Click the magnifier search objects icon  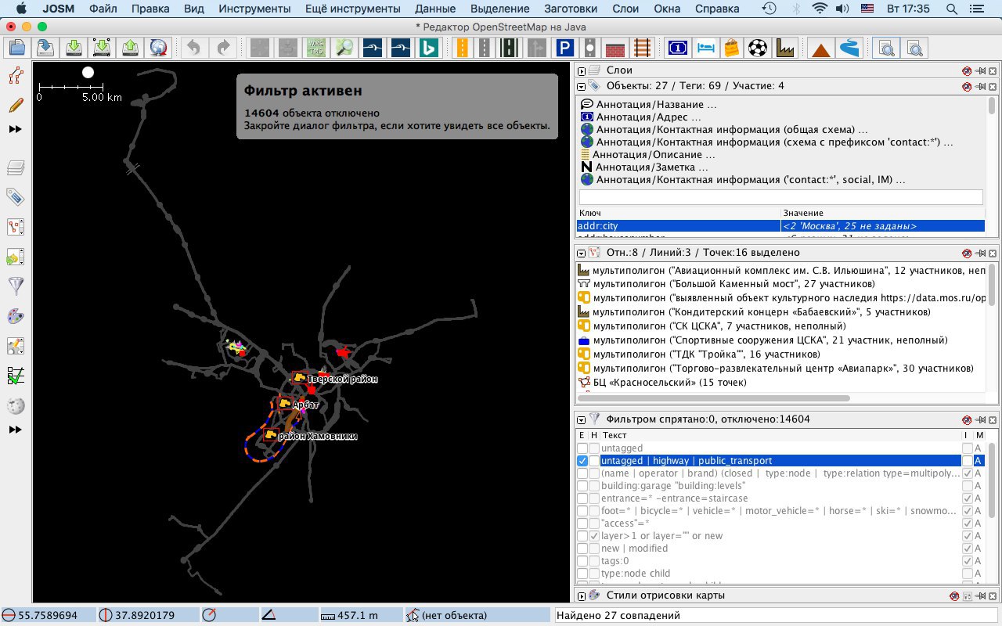344,48
